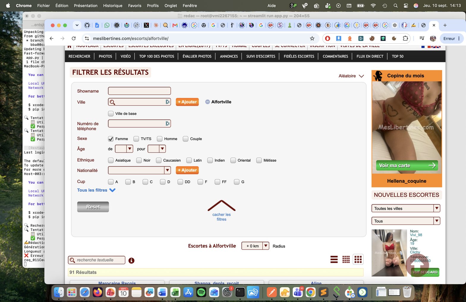
Task: Check the Métisse checkbox
Action: (259, 160)
